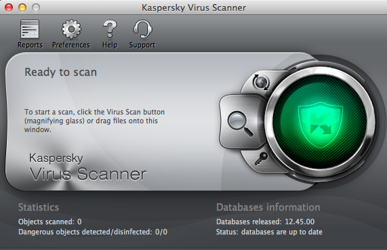The image size is (387, 250).
Task: Click the 'Statistics' heading
Action: (x=39, y=207)
